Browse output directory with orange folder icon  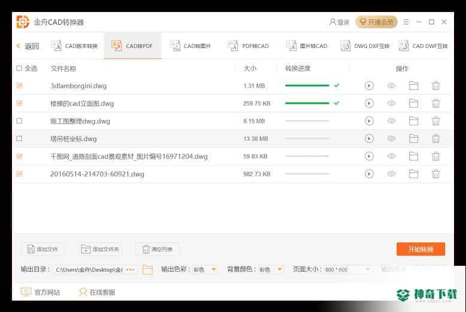147,269
